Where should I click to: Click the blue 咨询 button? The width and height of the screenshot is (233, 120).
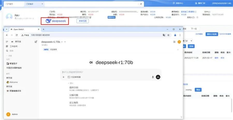191,46
